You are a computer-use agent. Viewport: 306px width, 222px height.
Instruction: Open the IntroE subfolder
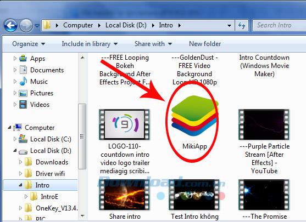[49, 197]
